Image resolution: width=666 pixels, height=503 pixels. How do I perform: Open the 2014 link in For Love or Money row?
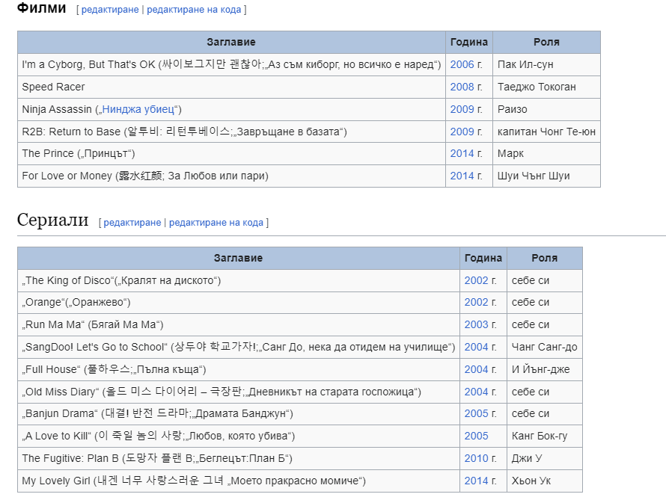(462, 176)
